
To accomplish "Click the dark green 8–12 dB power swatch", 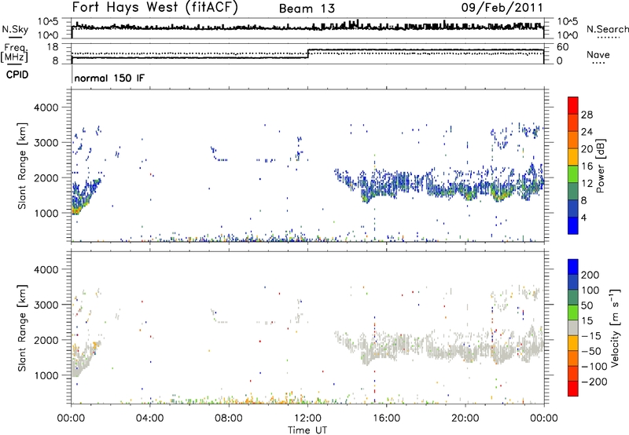I will (x=573, y=191).
